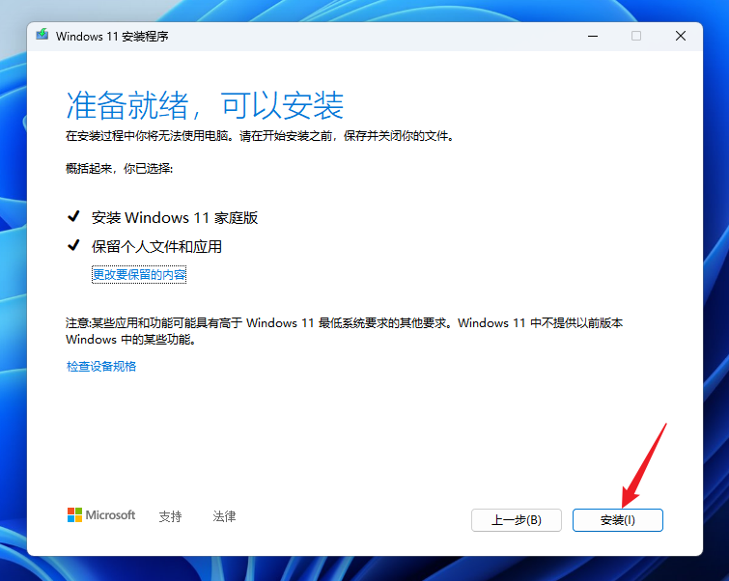This screenshot has width=729, height=581.
Task: Close the Windows 11 安装程序 window
Action: [x=681, y=36]
